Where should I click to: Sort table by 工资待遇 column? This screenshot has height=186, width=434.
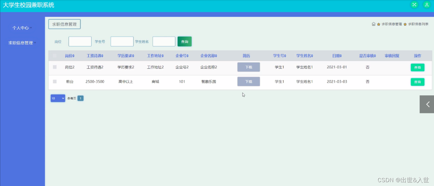[x=95, y=56]
